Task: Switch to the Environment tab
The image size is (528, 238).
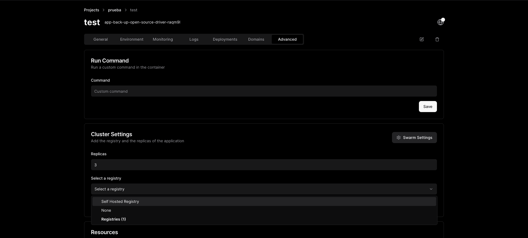Action: point(132,39)
